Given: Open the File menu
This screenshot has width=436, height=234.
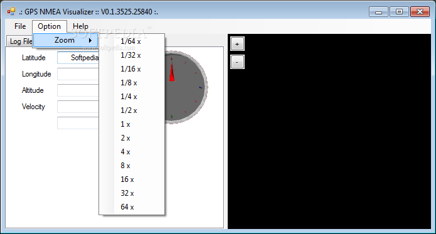Looking at the screenshot, I should point(20,26).
